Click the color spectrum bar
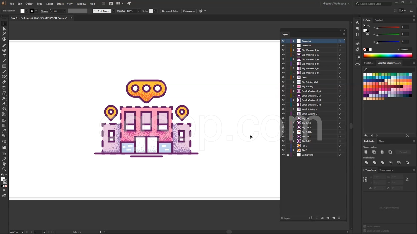This screenshot has width=417, height=234. [x=388, y=56]
